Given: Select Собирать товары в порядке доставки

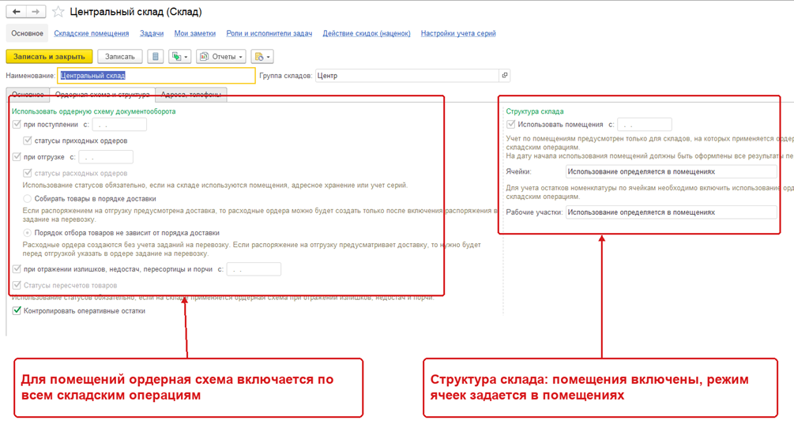Looking at the screenshot, I should point(28,198).
